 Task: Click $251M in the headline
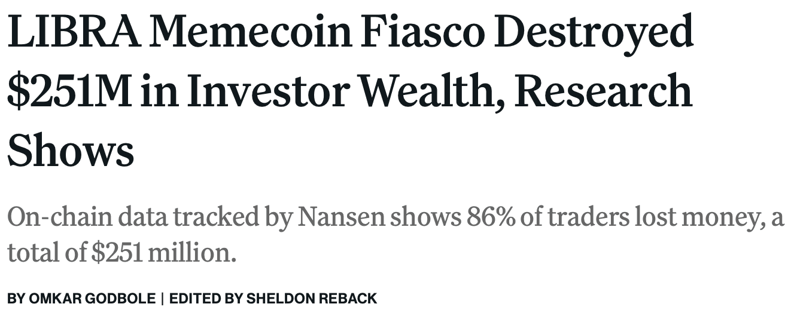point(68,91)
